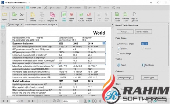Click the Add Column icon

coord(81,14)
